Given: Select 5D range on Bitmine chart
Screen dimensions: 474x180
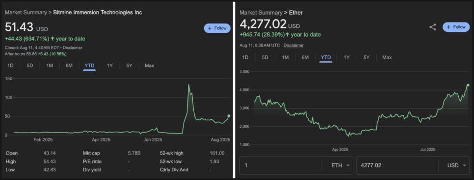Looking at the screenshot, I should point(30,66).
